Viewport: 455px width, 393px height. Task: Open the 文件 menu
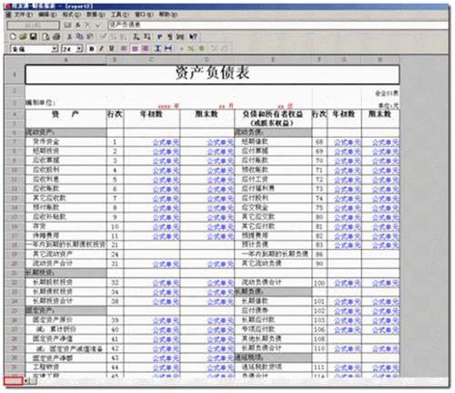click(24, 15)
